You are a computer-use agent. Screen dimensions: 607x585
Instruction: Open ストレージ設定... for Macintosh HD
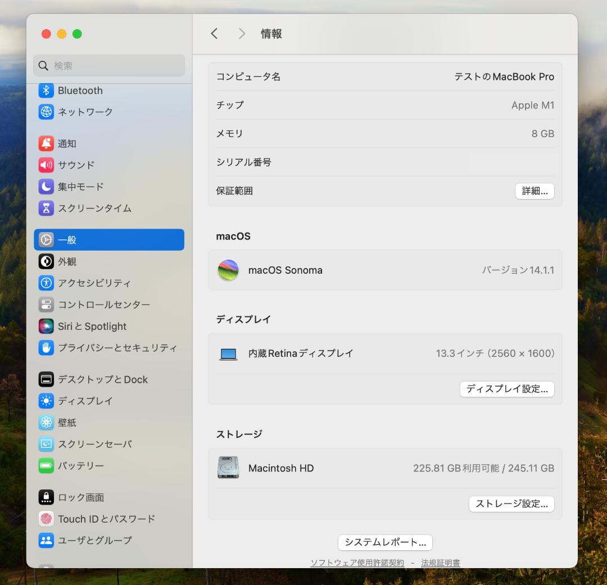pyautogui.click(x=511, y=504)
